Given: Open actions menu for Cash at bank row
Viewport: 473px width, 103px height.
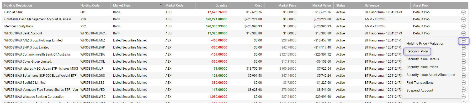Looking at the screenshot, I should pyautogui.click(x=463, y=12).
